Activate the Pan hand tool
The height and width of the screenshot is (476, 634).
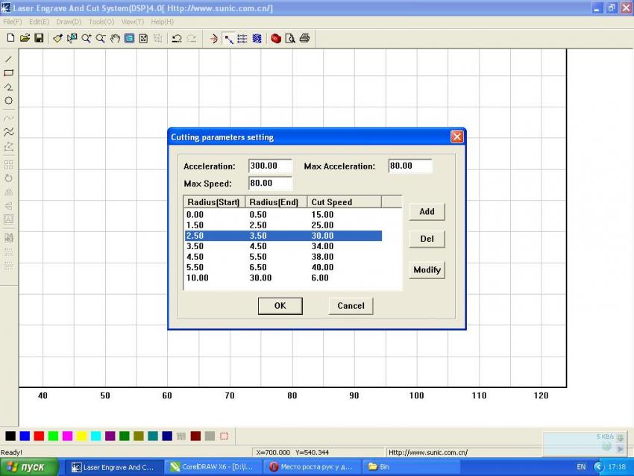coord(115,38)
